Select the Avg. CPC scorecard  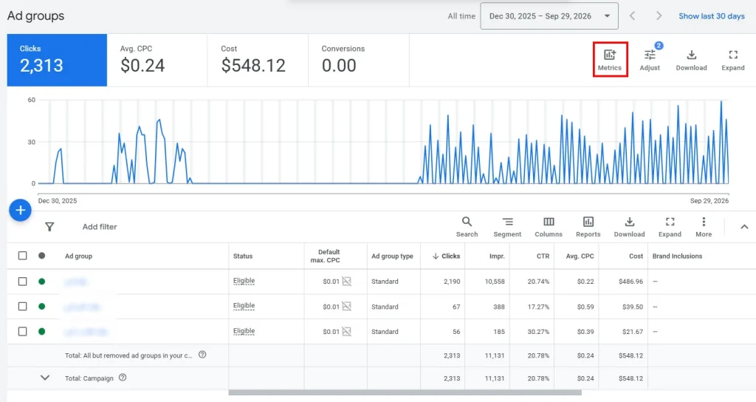[x=157, y=60]
